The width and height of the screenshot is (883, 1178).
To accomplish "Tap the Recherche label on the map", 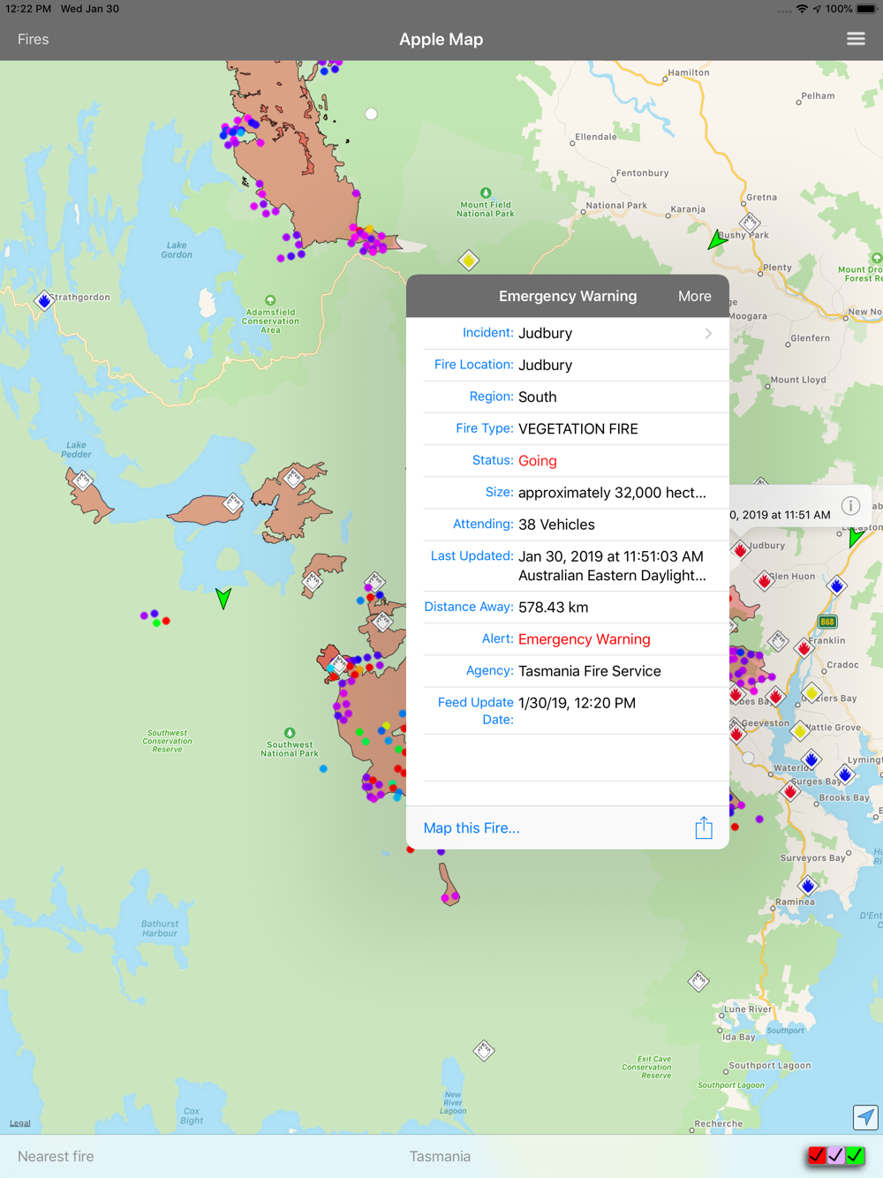I will [719, 1124].
